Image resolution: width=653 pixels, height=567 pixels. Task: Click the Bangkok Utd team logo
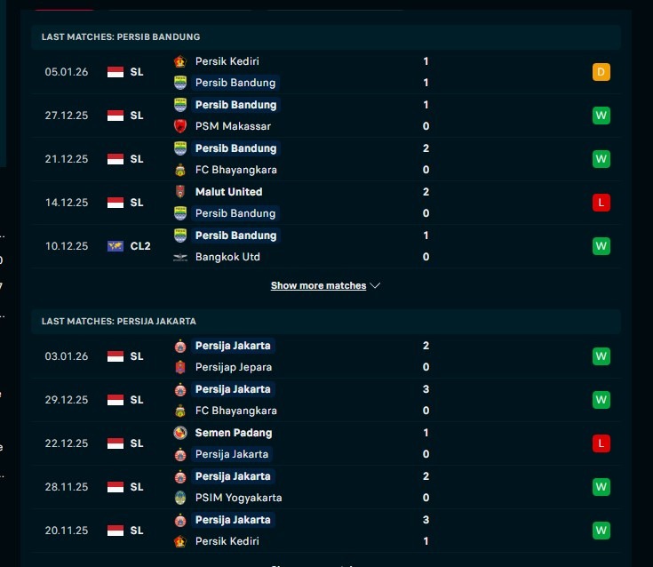180,257
